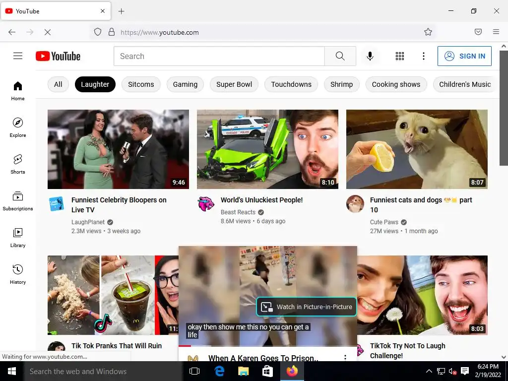Select the Shrimp filter chip

341,84
